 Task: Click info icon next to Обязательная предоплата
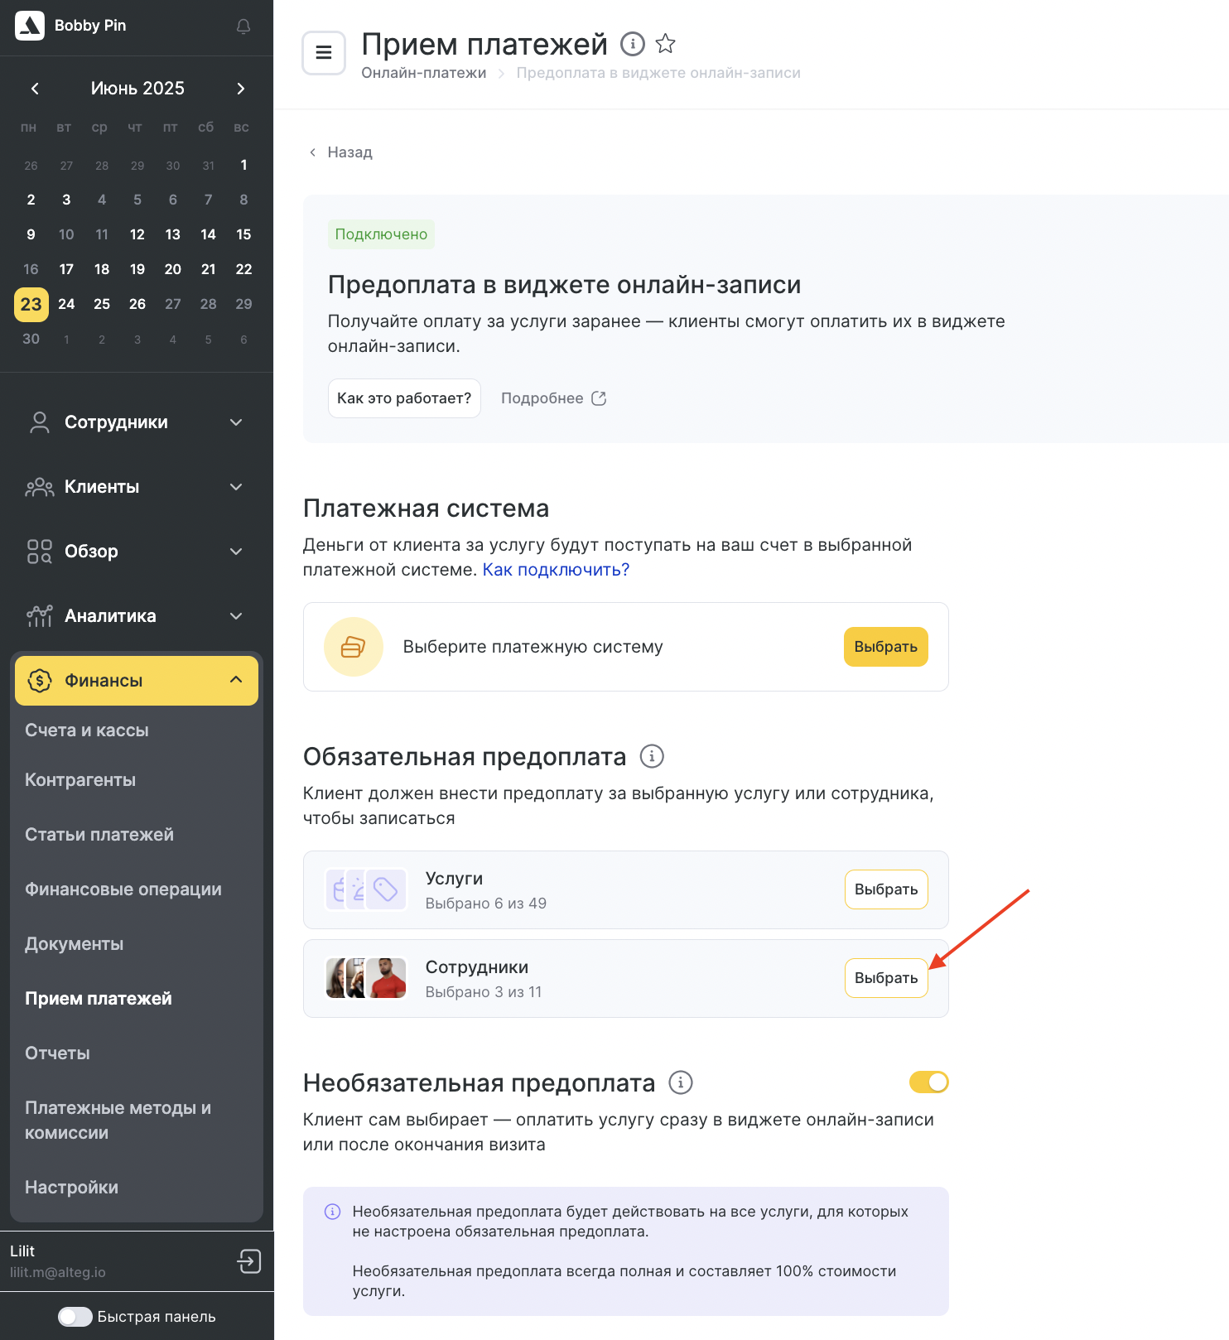click(652, 756)
